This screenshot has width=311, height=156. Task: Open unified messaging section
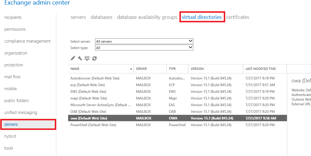pyautogui.click(x=21, y=113)
